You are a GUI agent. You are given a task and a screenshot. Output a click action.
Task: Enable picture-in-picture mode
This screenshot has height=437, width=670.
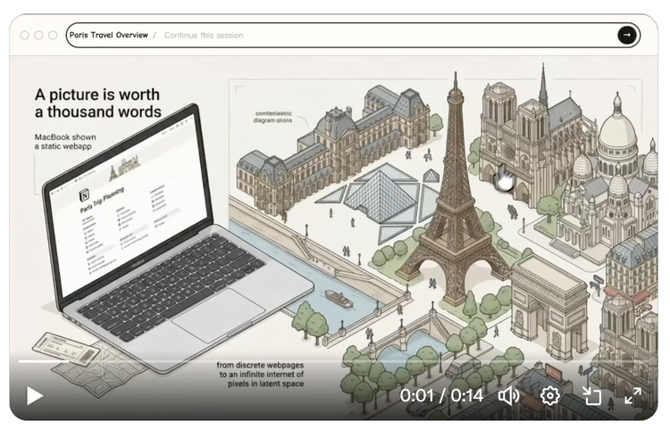click(592, 395)
